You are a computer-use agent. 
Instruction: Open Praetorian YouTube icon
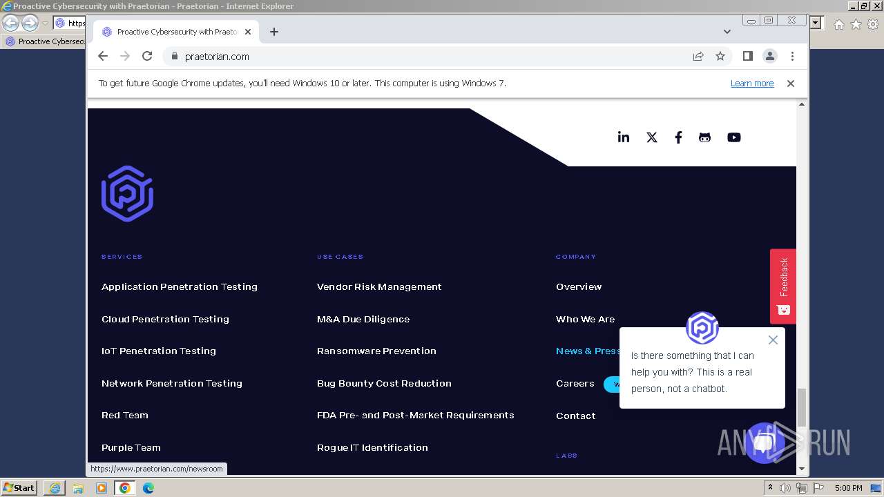733,137
